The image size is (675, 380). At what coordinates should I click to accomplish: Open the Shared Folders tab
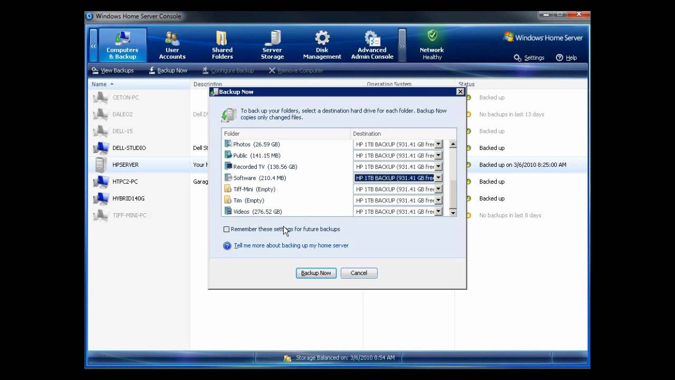click(x=222, y=45)
